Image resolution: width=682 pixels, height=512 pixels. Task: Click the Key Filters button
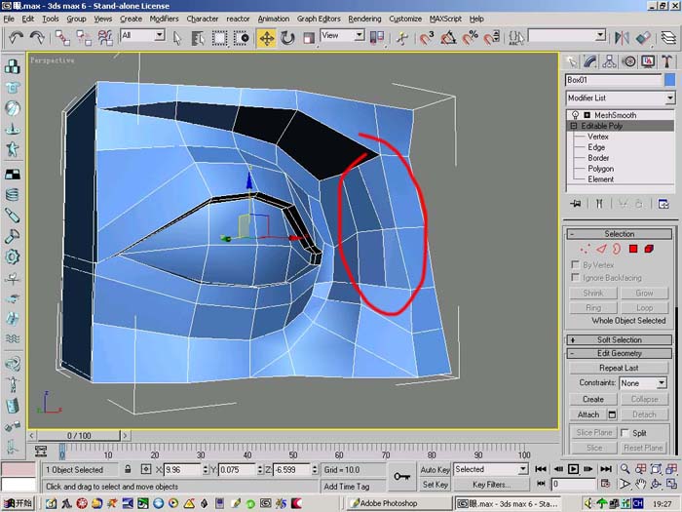coord(490,484)
